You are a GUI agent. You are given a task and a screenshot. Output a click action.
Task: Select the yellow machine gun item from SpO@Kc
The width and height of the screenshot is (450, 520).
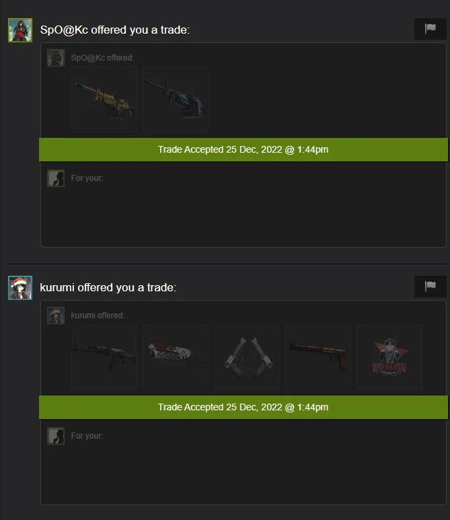coord(104,100)
